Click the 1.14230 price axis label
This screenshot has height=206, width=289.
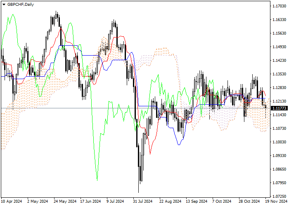click(x=279, y=61)
